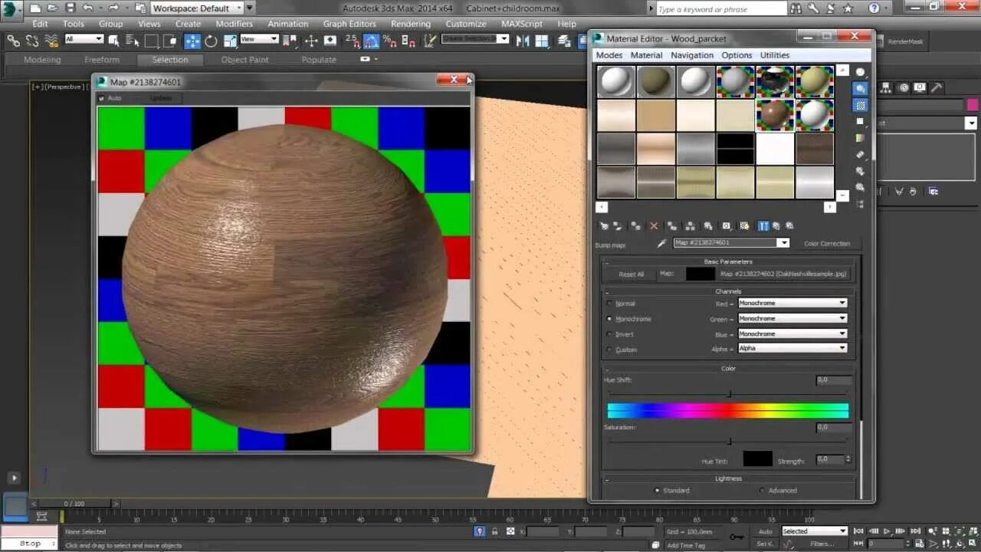Click the Bind to Space Warp icon
This screenshot has height=552, width=981.
pos(51,41)
